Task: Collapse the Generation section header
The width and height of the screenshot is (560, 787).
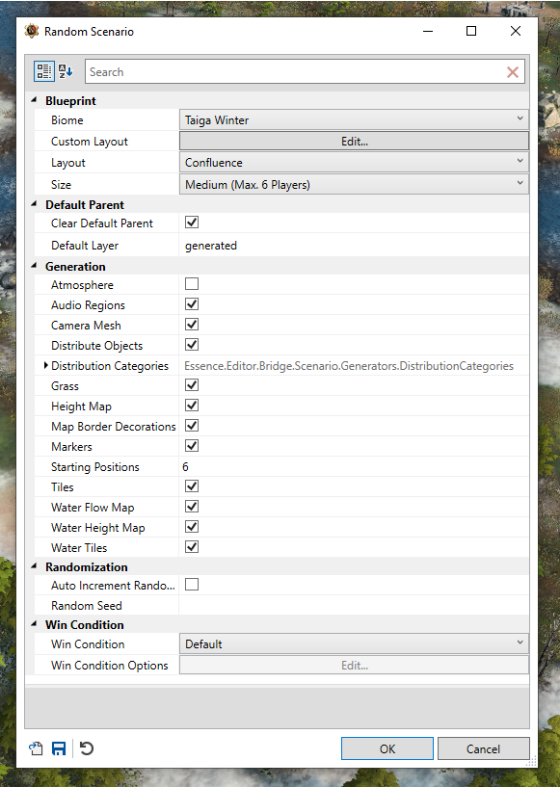Action: click(34, 266)
